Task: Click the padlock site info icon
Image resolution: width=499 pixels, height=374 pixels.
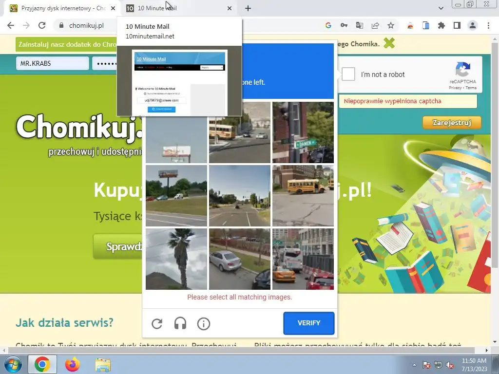Action: (x=61, y=25)
